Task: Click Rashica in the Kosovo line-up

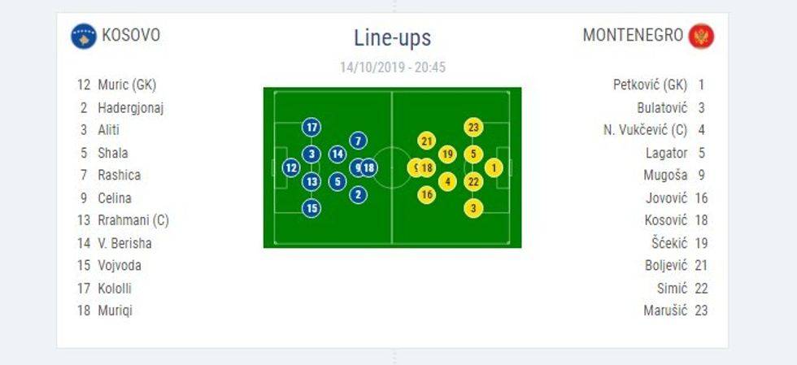Action: 119,175
